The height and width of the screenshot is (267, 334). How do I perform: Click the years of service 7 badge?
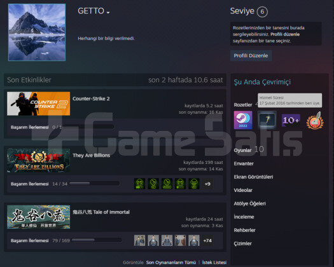coord(267,120)
